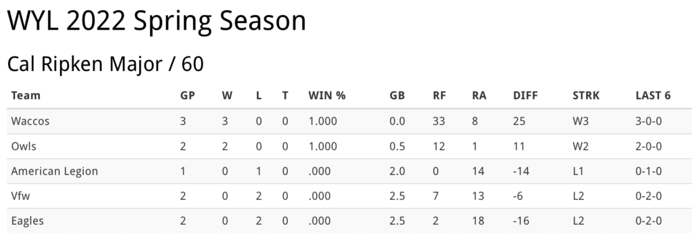Viewport: 692px width, 243px height.
Task: Open the Waccos team link
Action: click(30, 122)
